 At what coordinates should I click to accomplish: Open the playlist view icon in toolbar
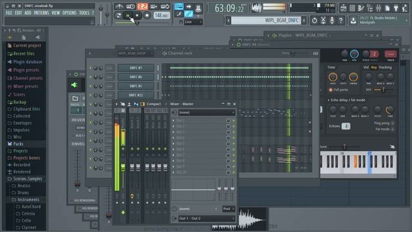pos(343,8)
